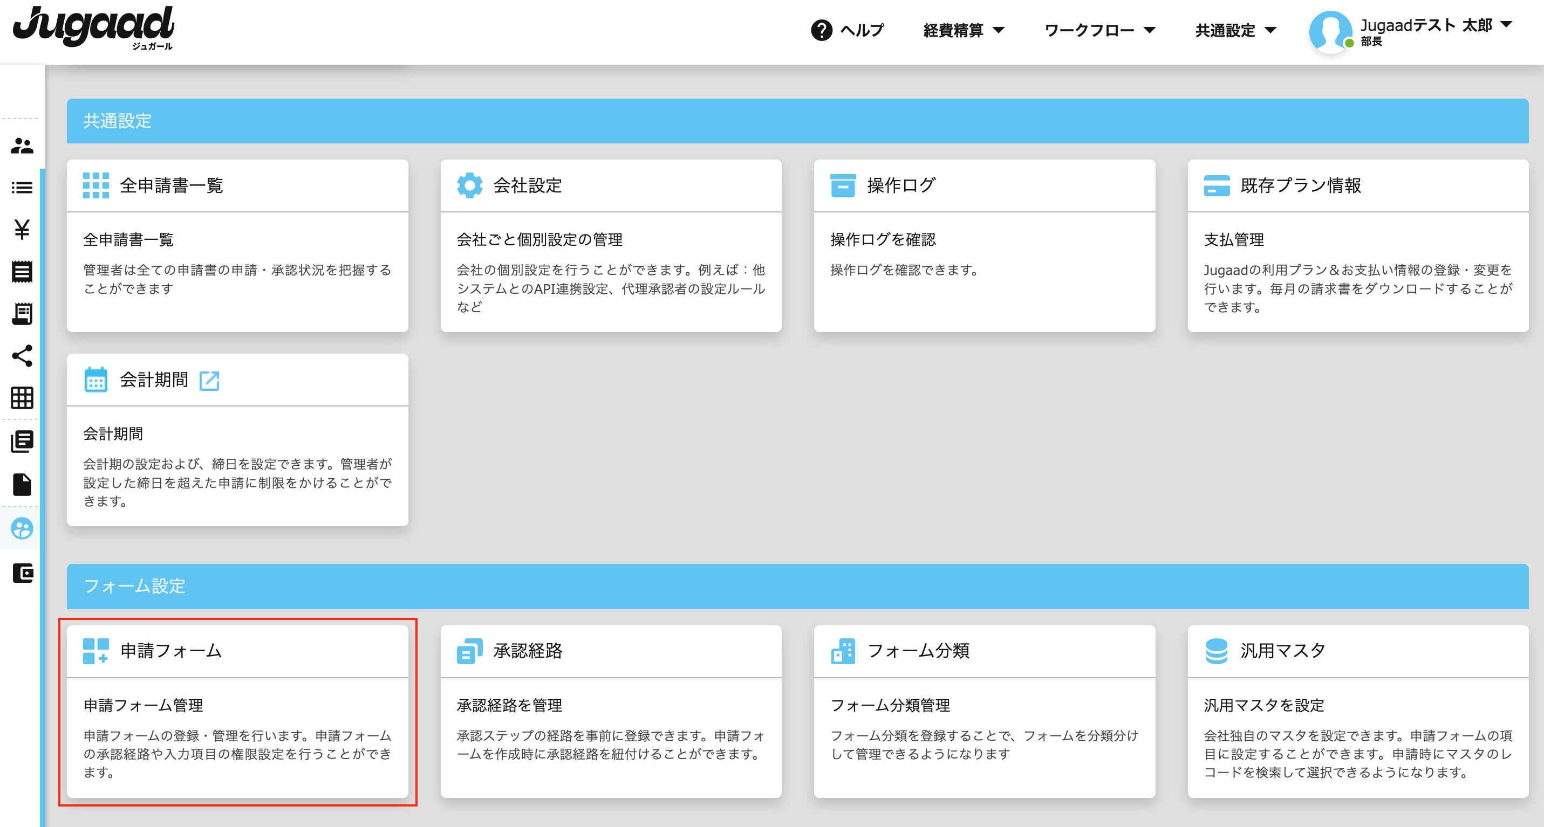
Task: Click the calendar icon beside 会計期間
Action: tap(96, 380)
